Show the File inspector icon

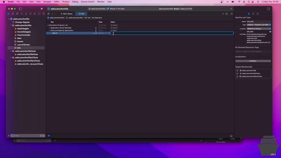[x=249, y=14]
